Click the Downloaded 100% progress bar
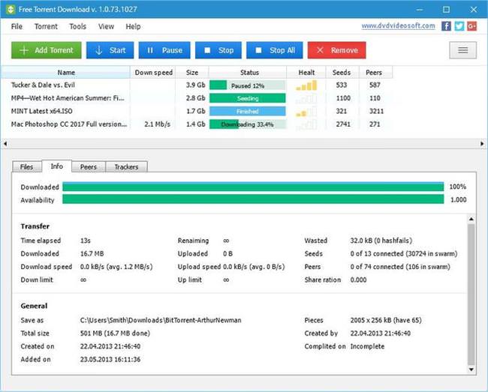The width and height of the screenshot is (488, 392). pyautogui.click(x=253, y=187)
